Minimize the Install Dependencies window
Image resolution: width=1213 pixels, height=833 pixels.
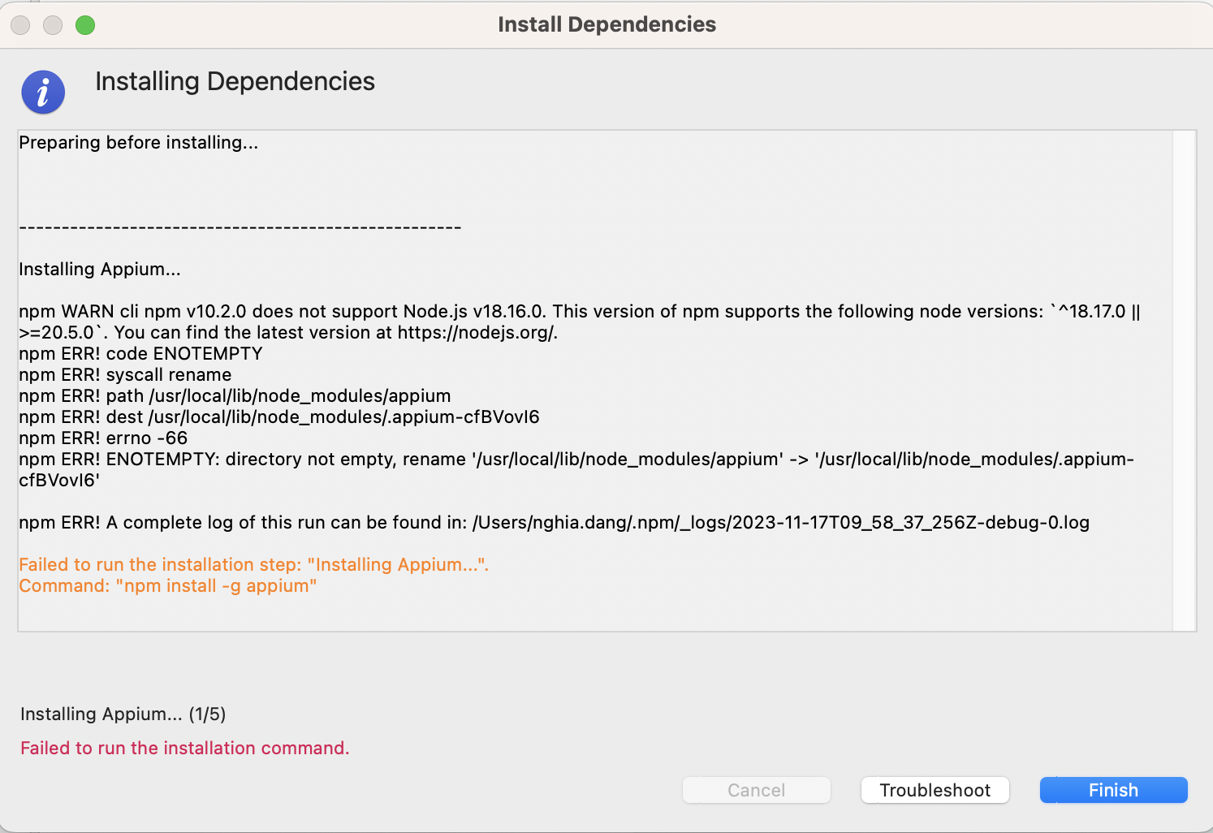tap(53, 25)
